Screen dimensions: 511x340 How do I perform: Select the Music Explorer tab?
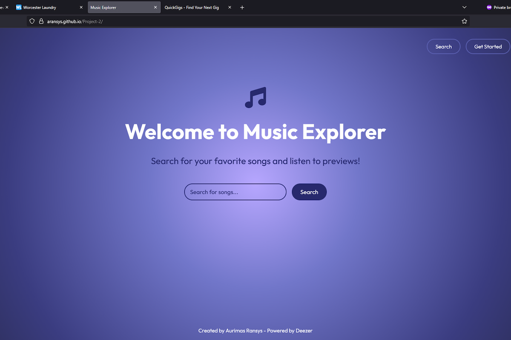[119, 7]
